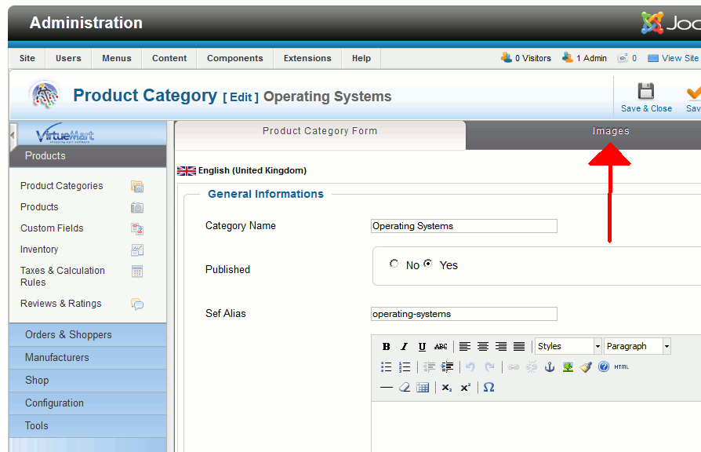Open the Extensions menu
701x452 pixels.
[x=307, y=58]
